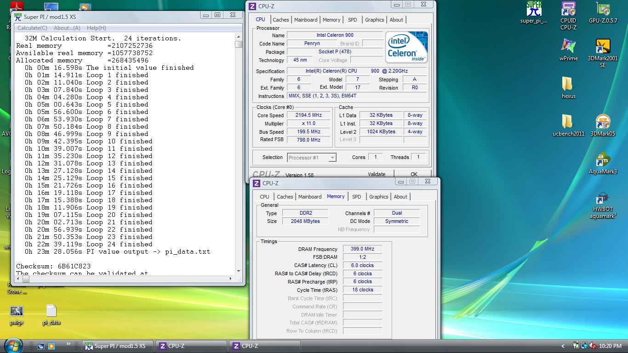
Task: Open the 3DMark2001 SE desktop shortcut
Action: click(603, 46)
